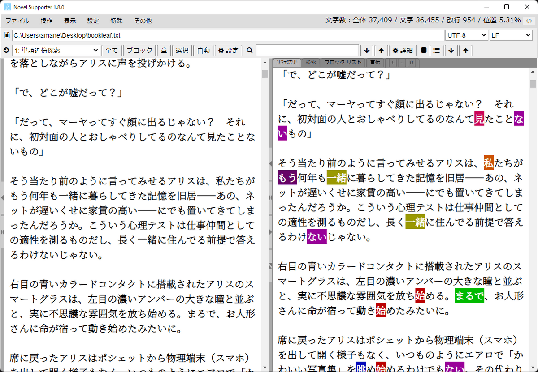The width and height of the screenshot is (538, 372).
Task: Open the LF line ending dropdown
Action: [511, 35]
